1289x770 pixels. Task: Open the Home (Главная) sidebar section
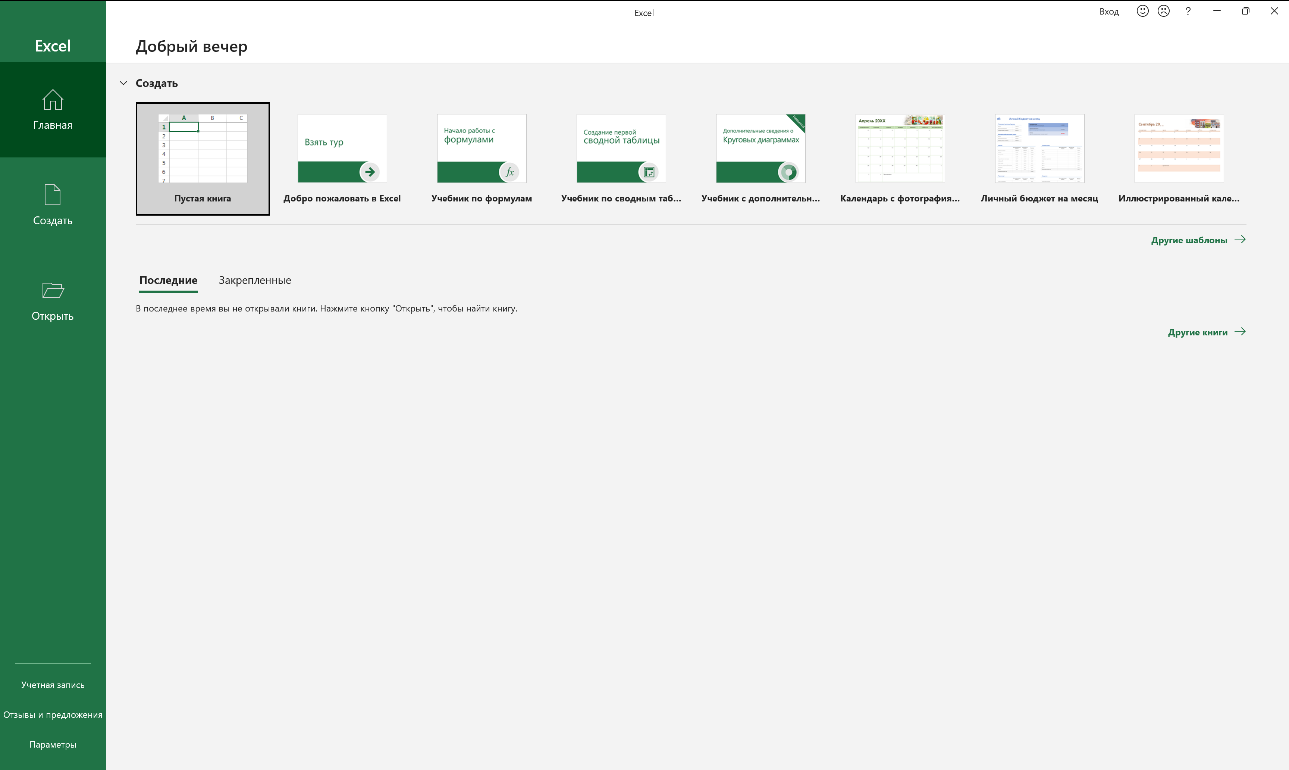[52, 109]
